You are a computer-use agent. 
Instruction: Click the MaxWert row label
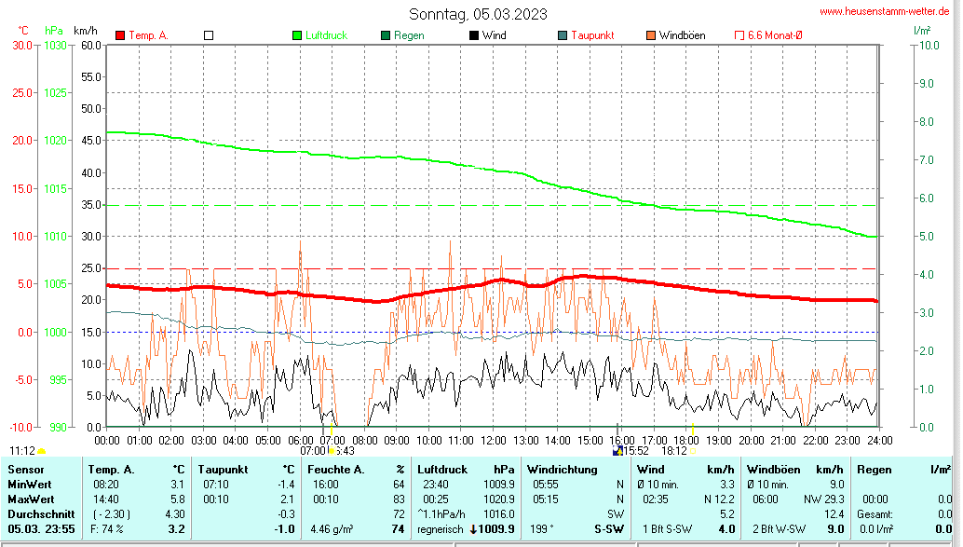click(x=28, y=499)
